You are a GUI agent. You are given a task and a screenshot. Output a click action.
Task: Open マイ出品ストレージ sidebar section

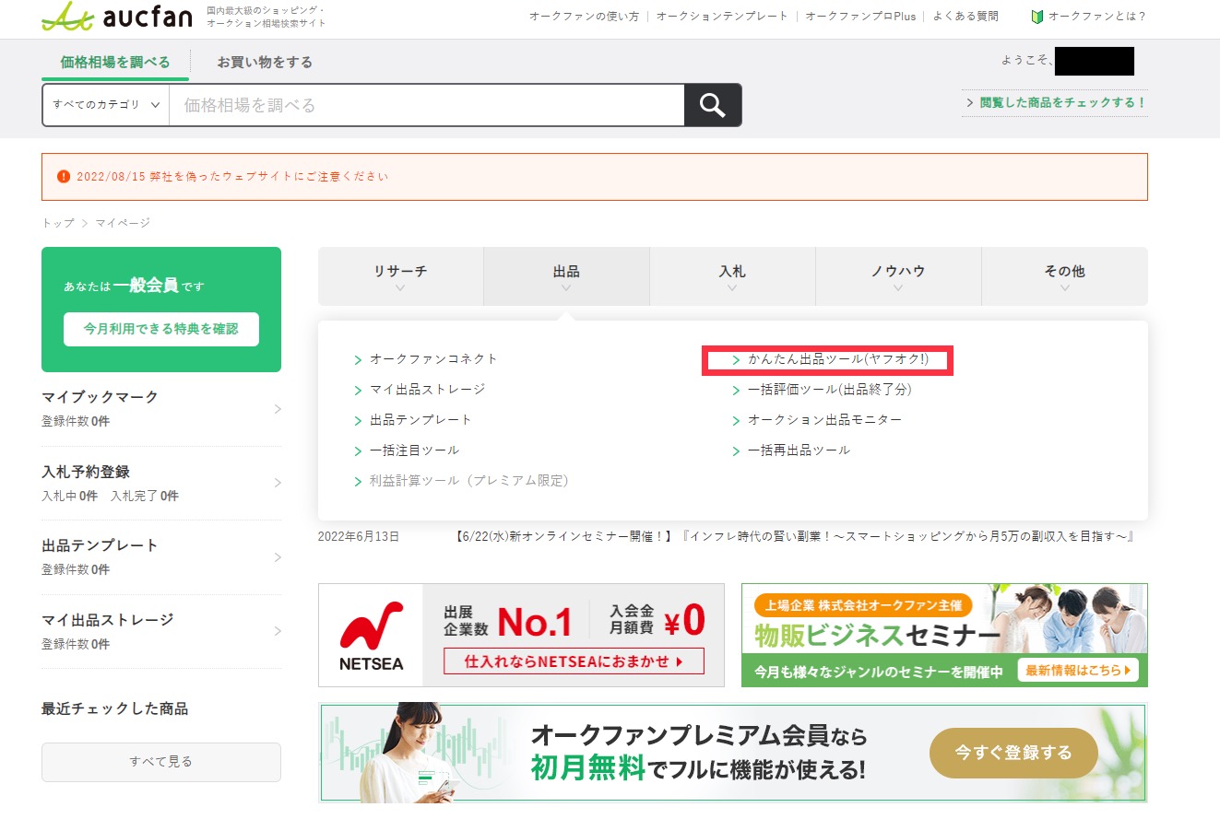(x=161, y=631)
